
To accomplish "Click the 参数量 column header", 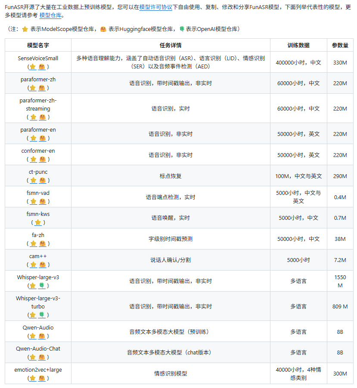I will point(340,45).
